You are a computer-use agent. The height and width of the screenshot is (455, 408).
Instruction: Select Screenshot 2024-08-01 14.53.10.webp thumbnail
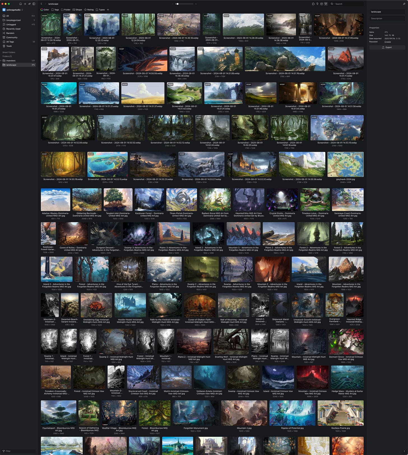point(337,128)
